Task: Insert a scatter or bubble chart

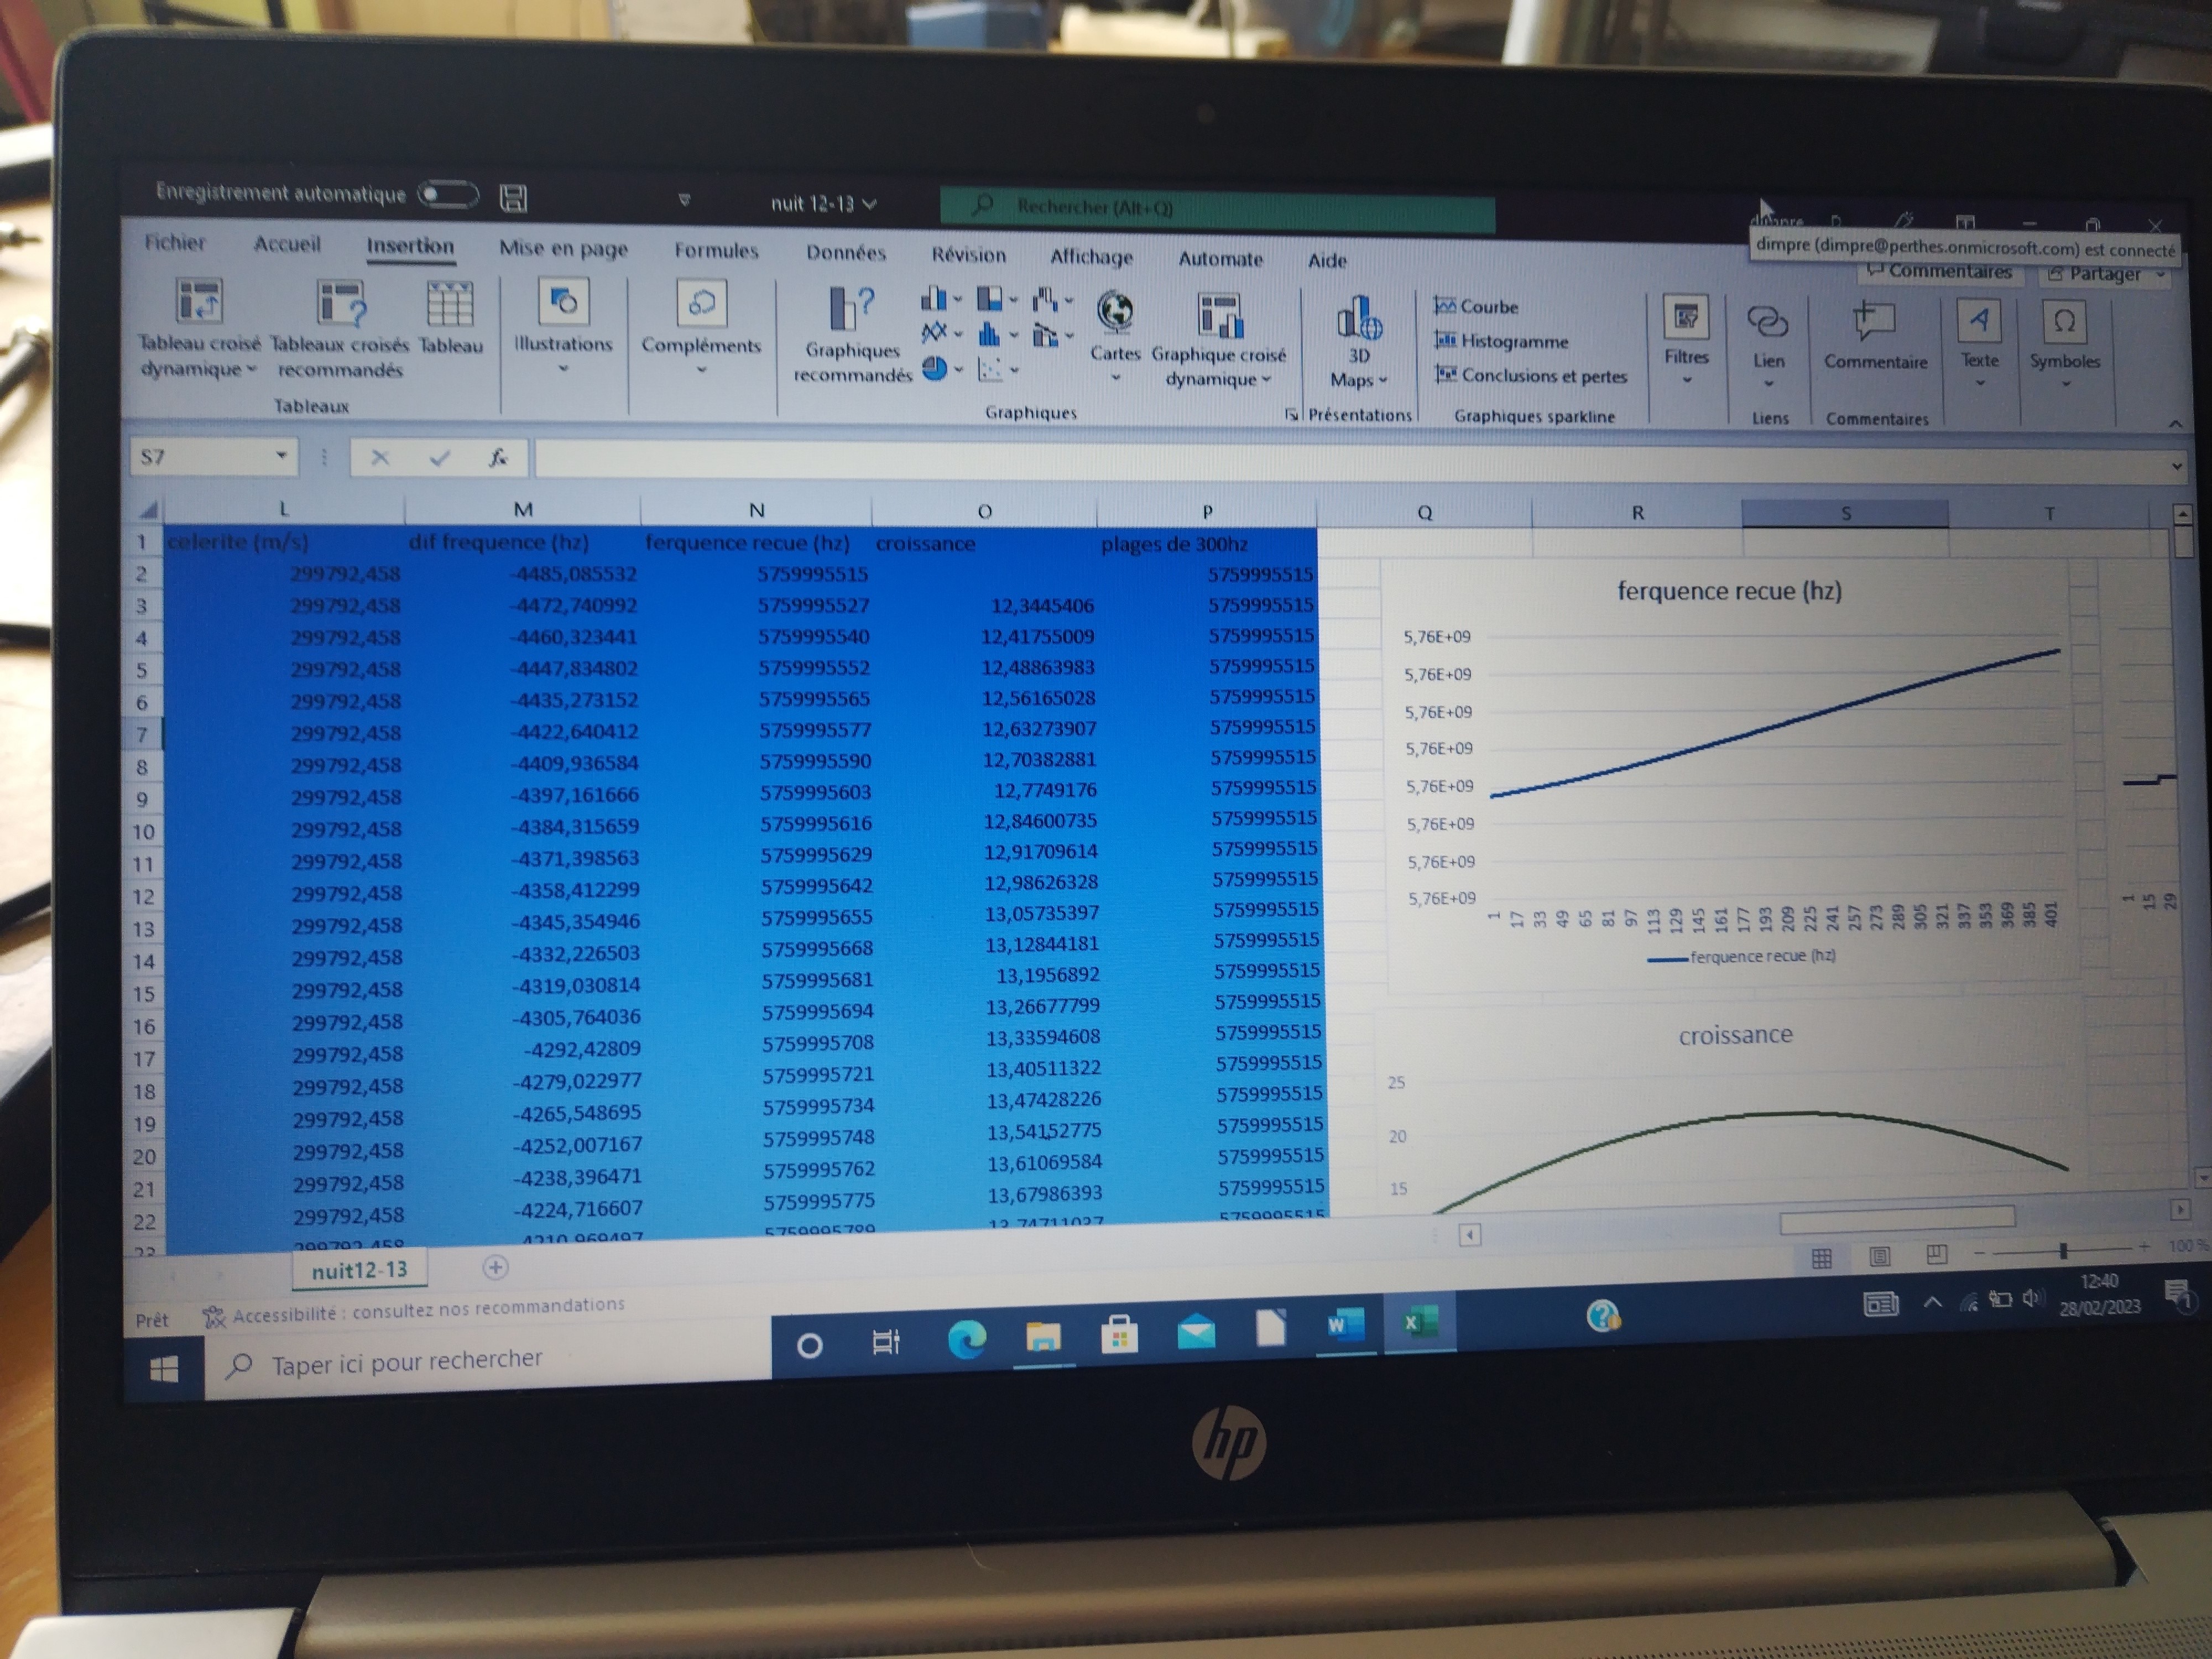Action: coord(997,370)
